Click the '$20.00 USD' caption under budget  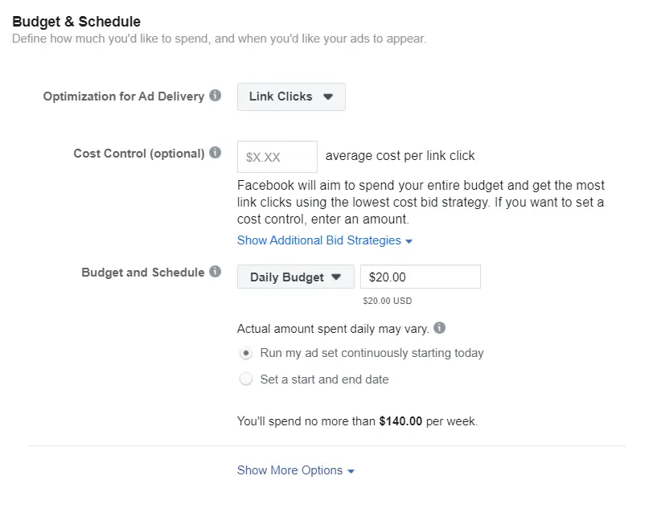388,302
